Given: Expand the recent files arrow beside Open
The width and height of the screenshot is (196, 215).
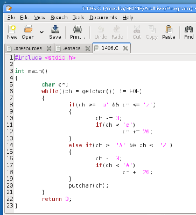Looking at the screenshot, I should point(41,32).
